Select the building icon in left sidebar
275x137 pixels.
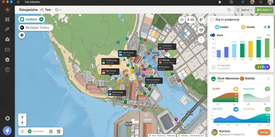click(x=7, y=39)
